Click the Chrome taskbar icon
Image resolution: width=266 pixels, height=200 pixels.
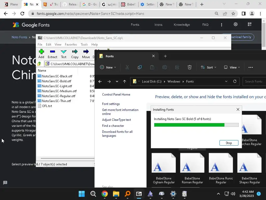pyautogui.click(x=105, y=194)
